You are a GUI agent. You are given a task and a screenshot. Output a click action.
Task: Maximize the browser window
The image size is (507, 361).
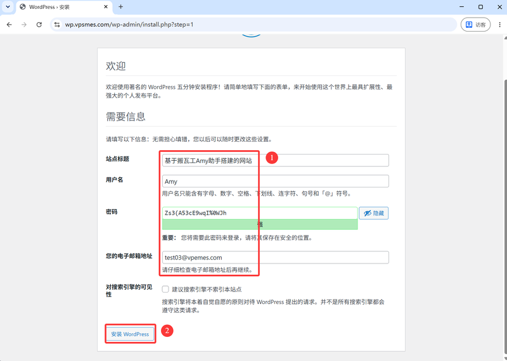[481, 7]
